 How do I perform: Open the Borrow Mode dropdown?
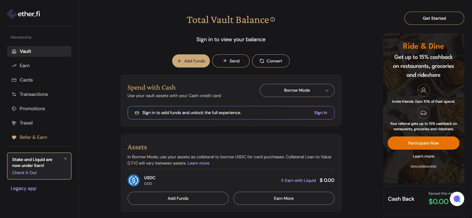(x=297, y=90)
